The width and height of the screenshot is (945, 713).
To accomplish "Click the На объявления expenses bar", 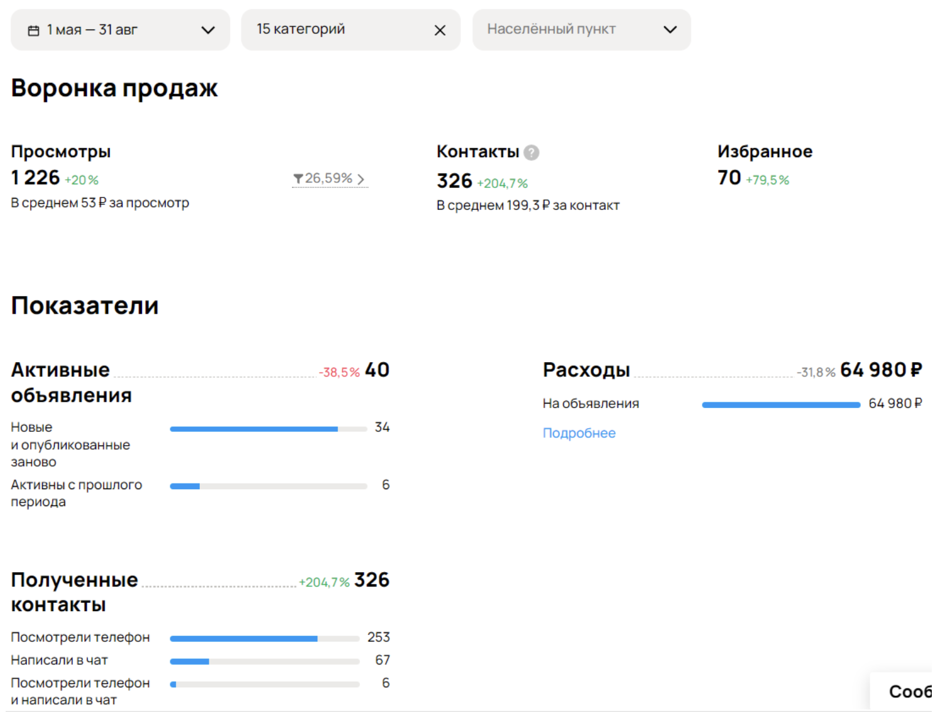I will (x=780, y=405).
